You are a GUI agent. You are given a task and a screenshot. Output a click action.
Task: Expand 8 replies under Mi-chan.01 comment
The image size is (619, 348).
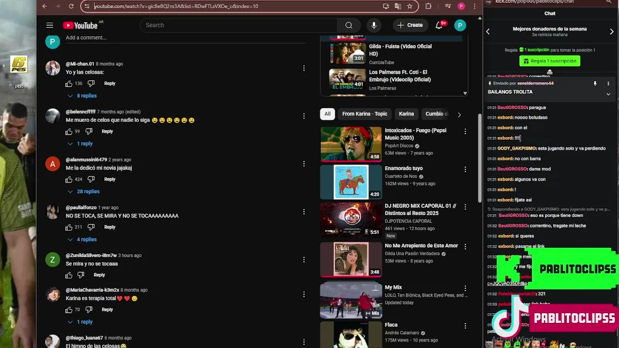pyautogui.click(x=82, y=96)
